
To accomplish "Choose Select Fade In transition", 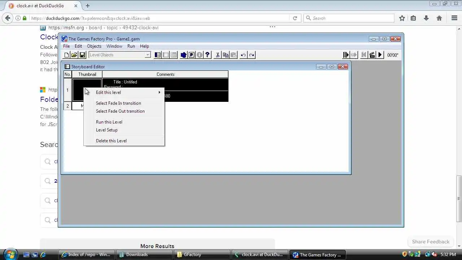I will pos(124,103).
